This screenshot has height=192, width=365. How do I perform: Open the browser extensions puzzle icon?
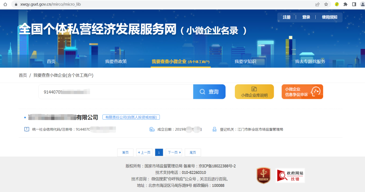click(345, 4)
